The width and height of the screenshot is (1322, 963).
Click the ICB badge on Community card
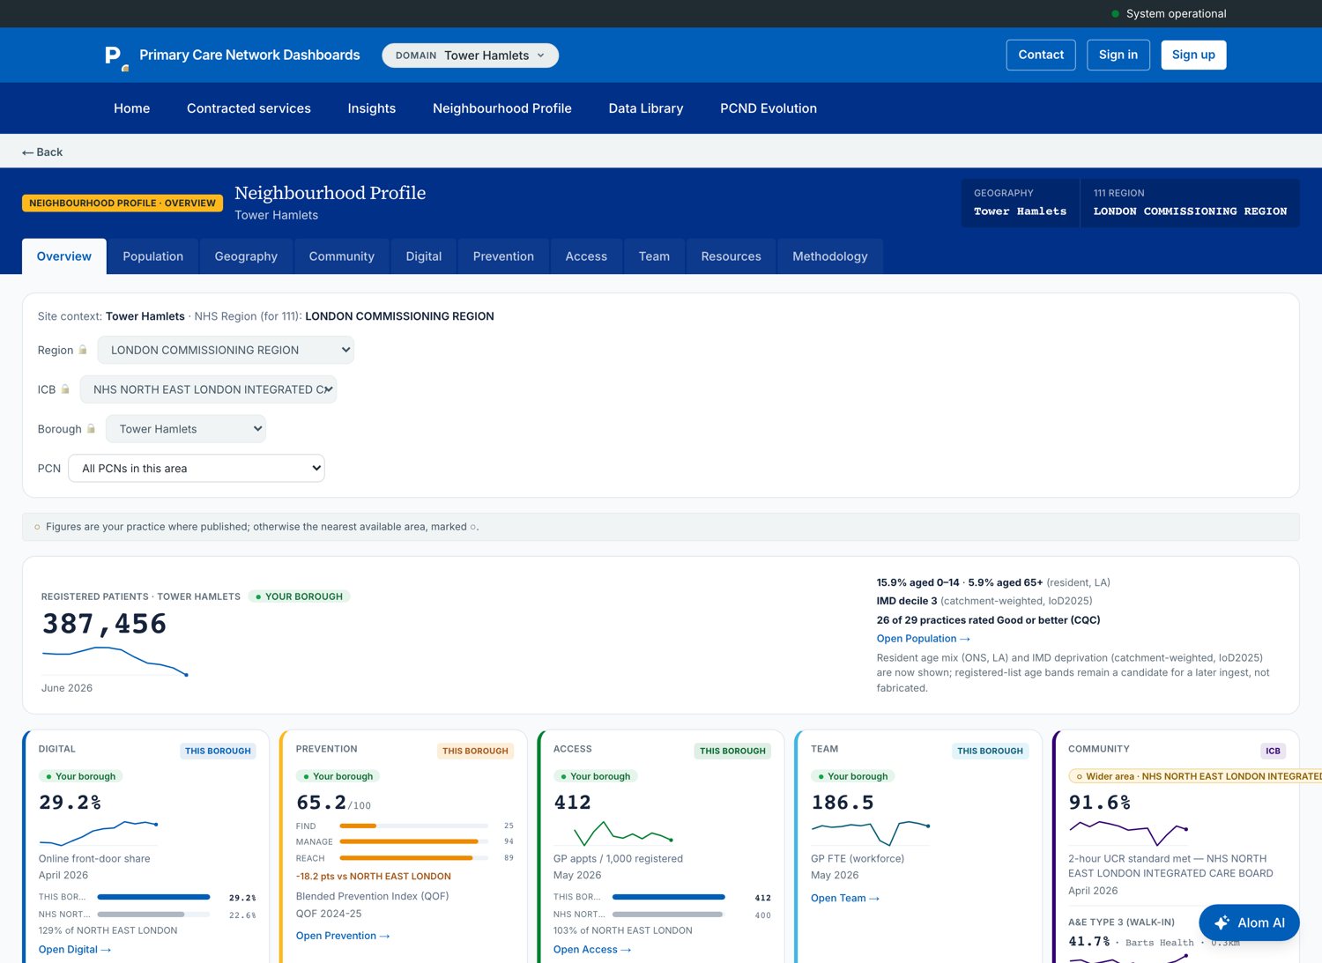pos(1273,751)
